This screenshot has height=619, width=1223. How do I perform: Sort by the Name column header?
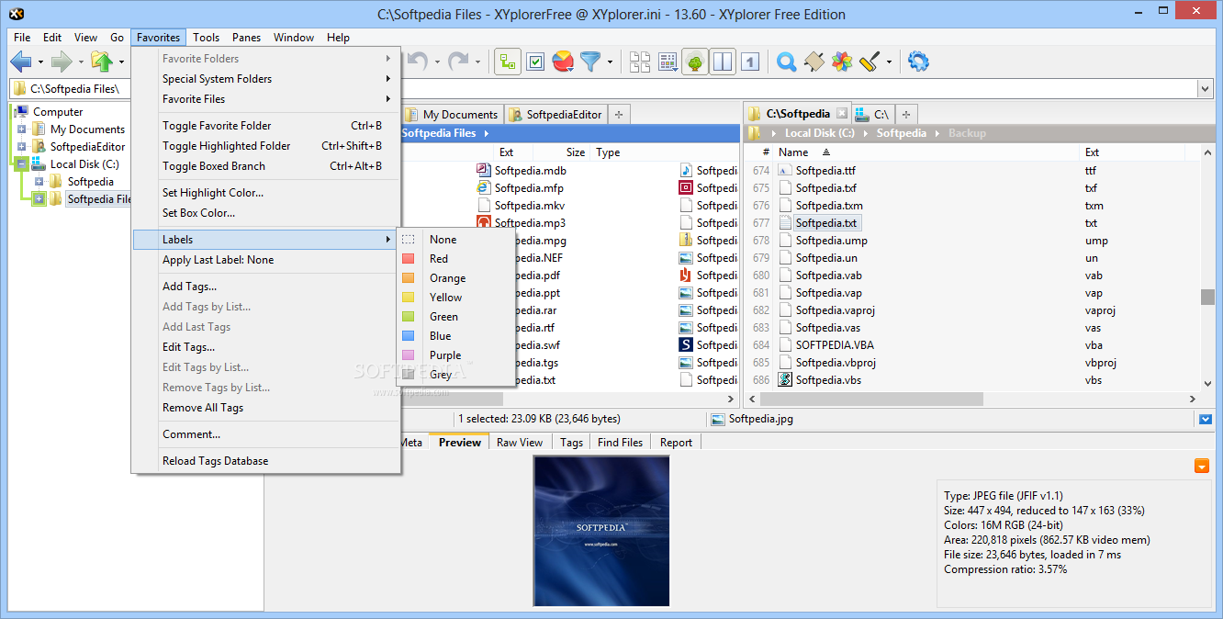793,152
